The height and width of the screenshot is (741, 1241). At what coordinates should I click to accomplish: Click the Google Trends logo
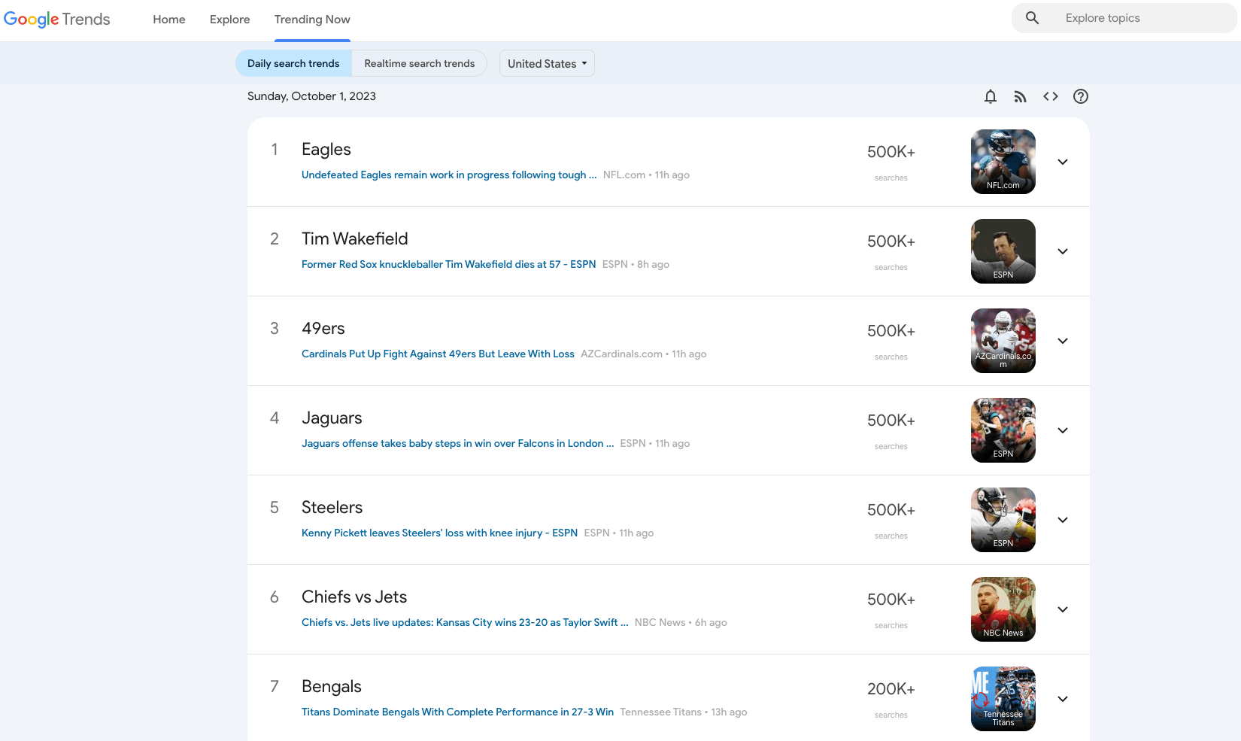[57, 20]
